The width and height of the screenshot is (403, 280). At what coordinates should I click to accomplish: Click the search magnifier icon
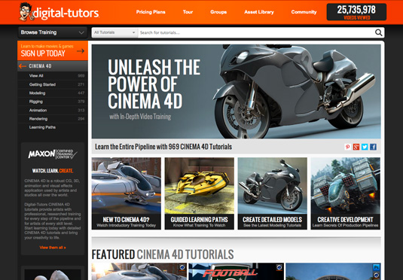378,32
